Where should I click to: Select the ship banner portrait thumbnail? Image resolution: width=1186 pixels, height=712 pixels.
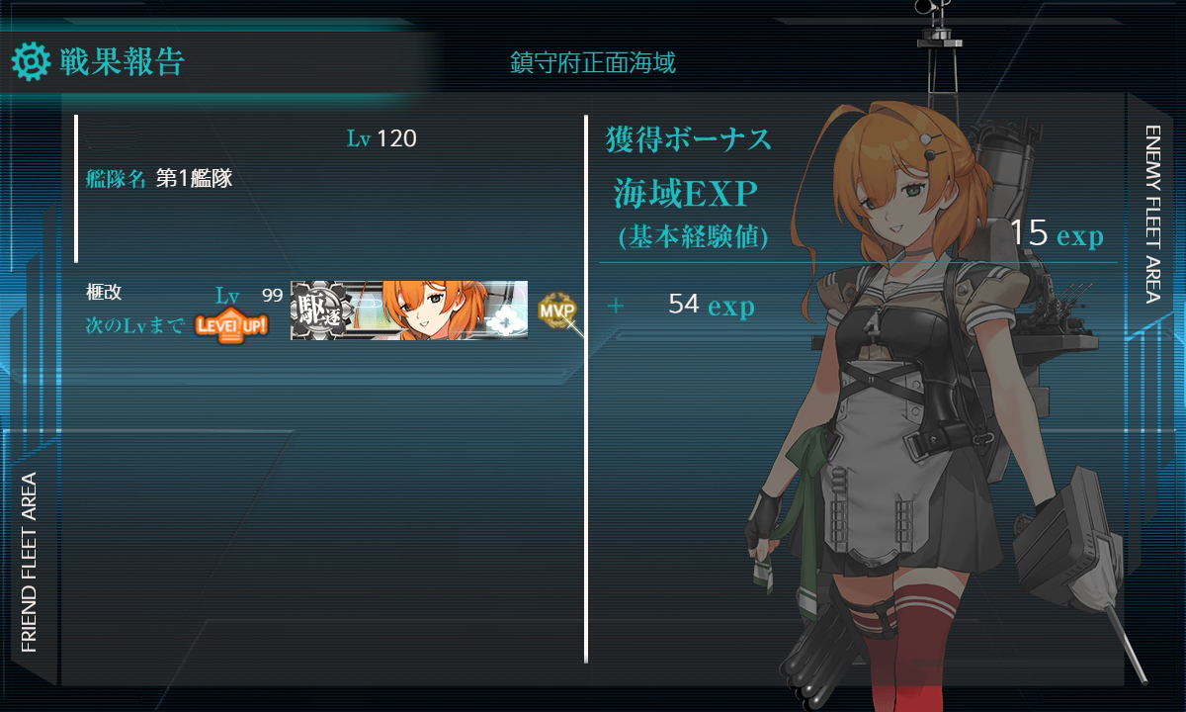(408, 311)
